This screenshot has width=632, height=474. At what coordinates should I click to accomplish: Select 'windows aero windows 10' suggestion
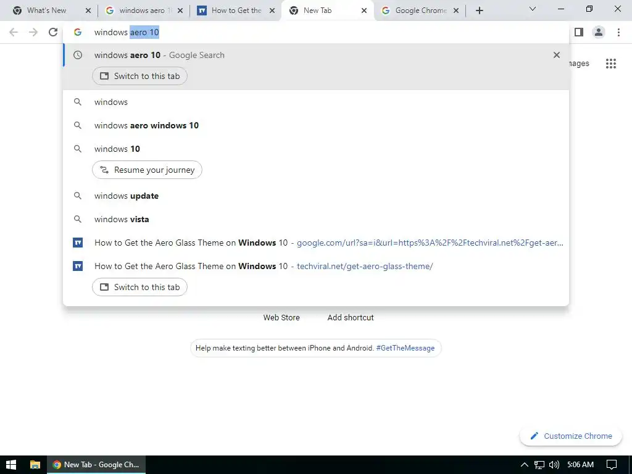[x=316, y=125]
